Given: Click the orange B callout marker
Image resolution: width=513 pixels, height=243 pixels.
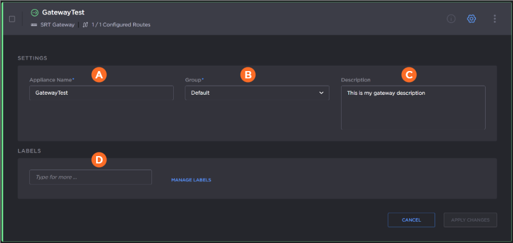Looking at the screenshot, I should (247, 74).
